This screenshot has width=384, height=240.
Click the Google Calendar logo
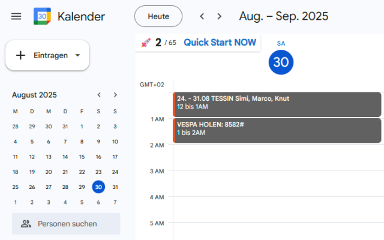coord(42,16)
